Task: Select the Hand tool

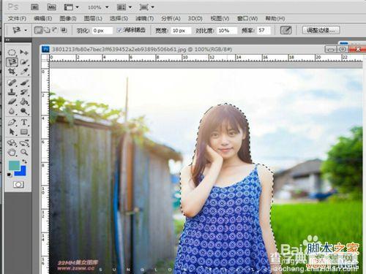Action: coord(12,153)
